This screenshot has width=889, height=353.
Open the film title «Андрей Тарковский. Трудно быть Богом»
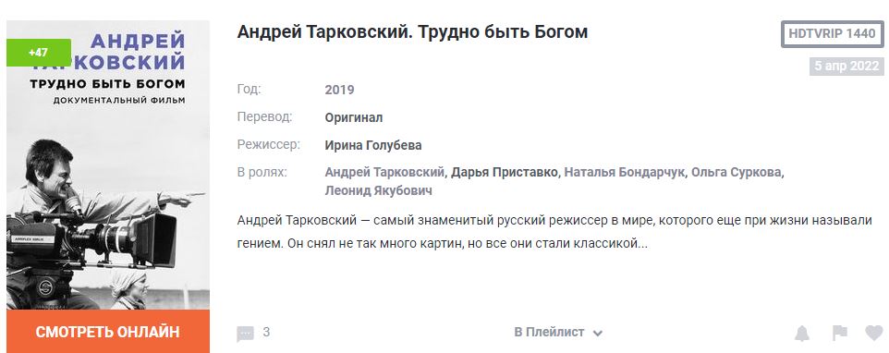[x=412, y=31]
